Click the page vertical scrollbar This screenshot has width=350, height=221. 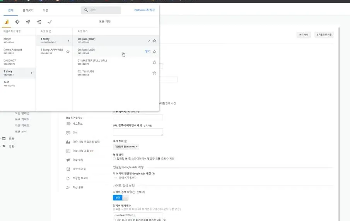click(x=339, y=124)
